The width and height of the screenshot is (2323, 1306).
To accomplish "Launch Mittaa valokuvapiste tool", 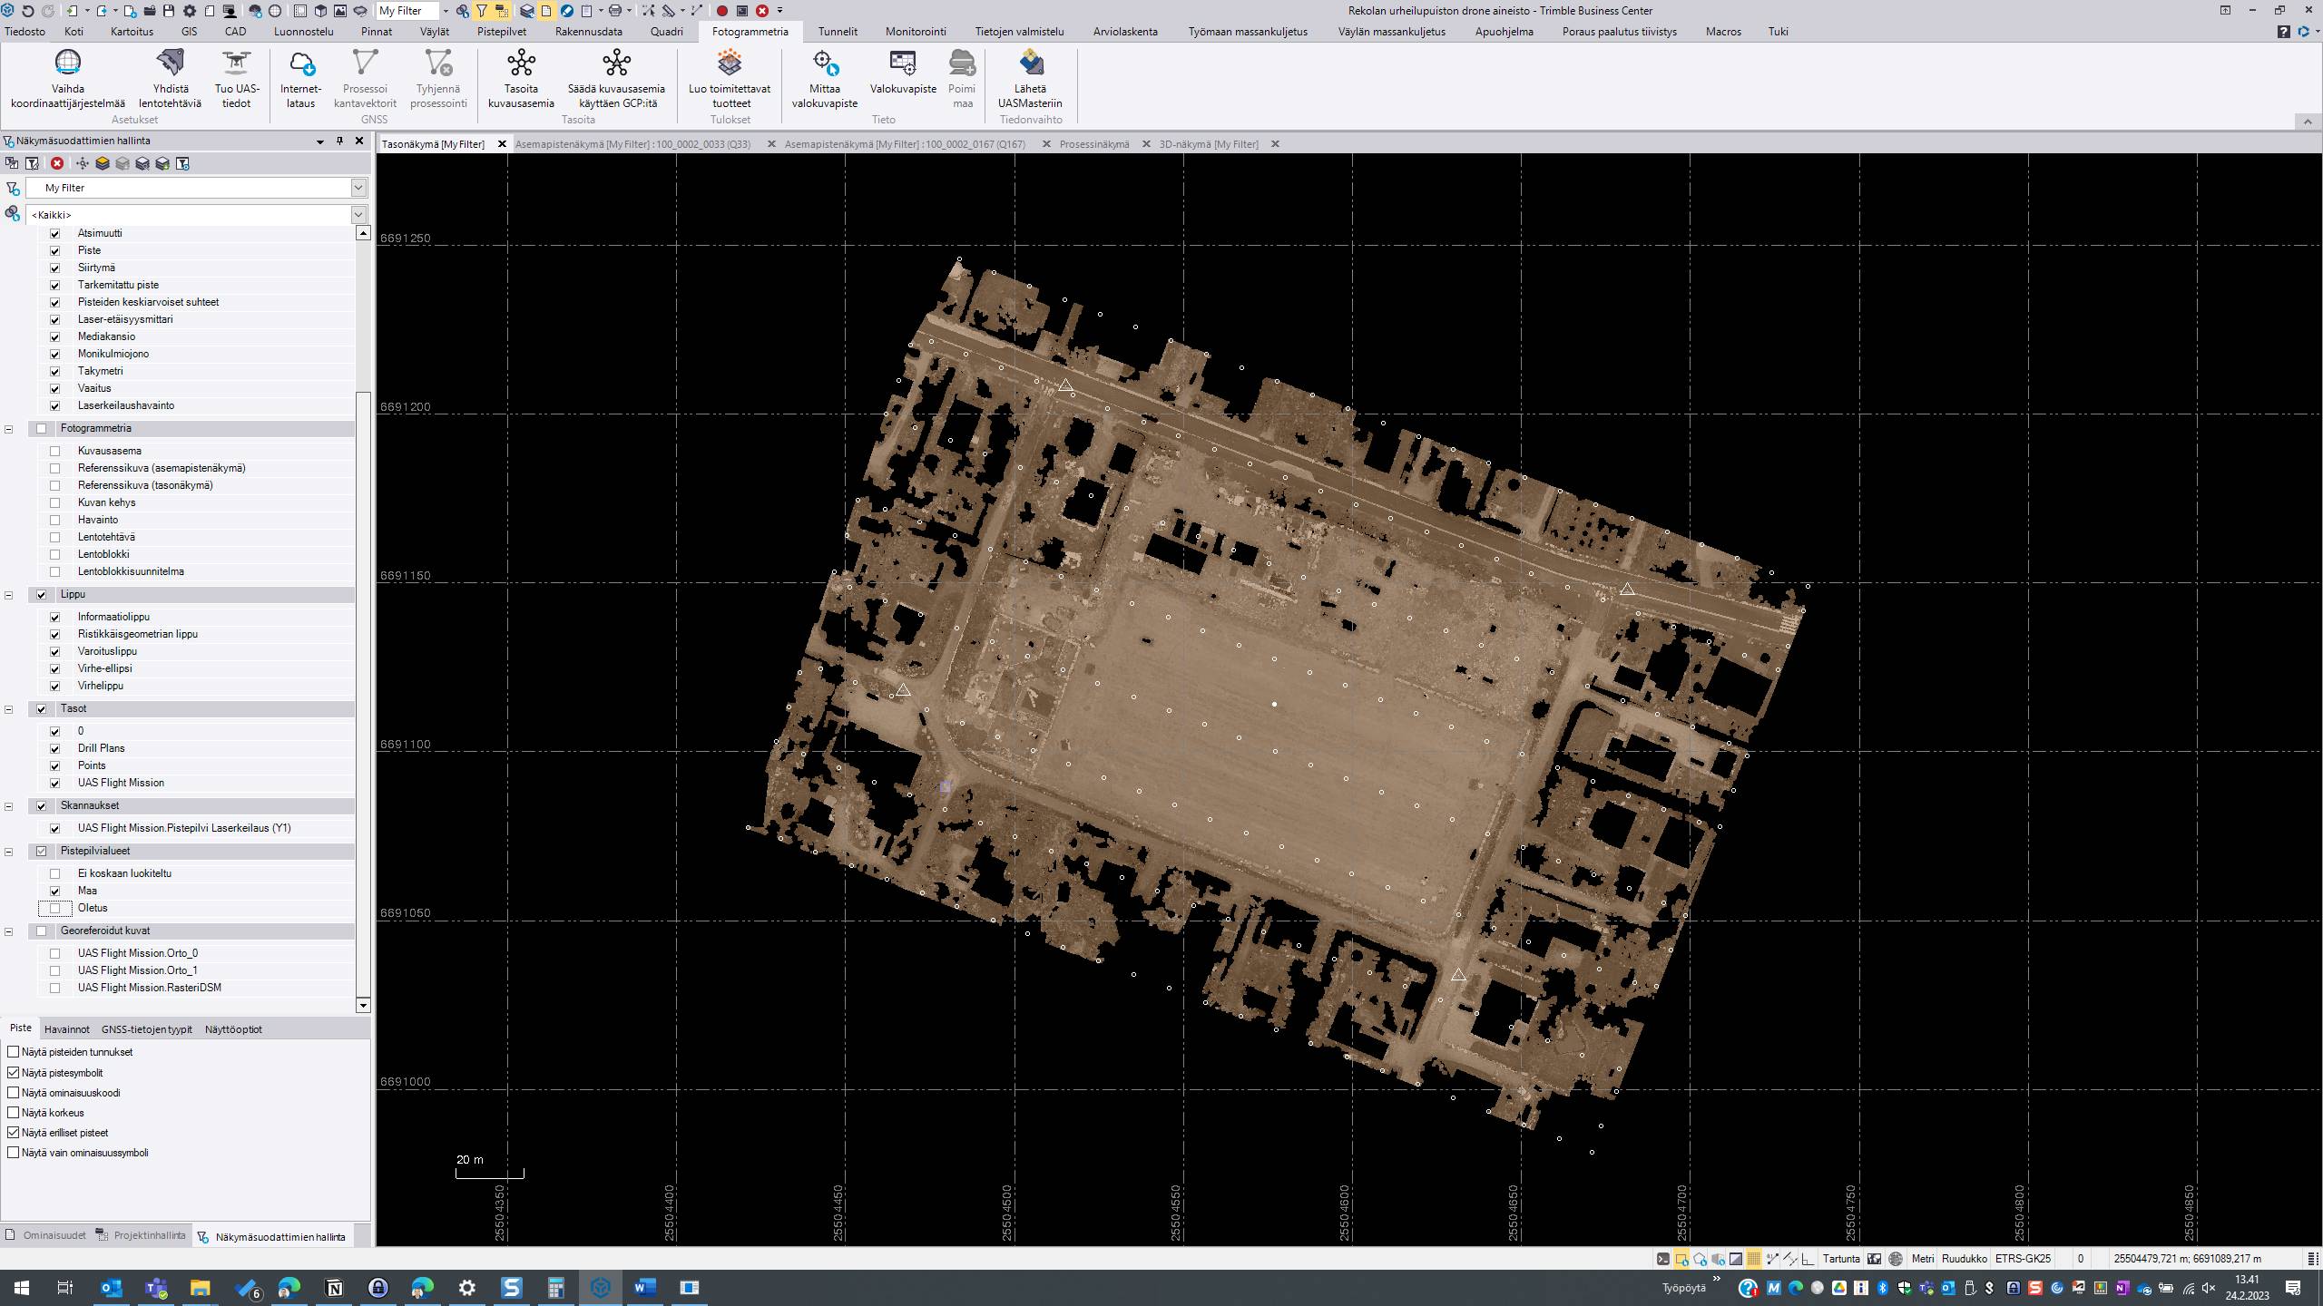I will 824,78.
